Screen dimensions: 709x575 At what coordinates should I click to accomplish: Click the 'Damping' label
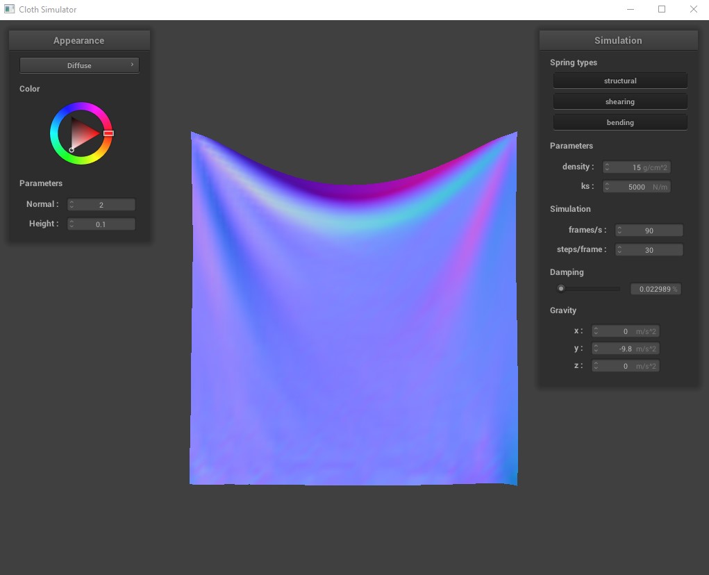567,272
